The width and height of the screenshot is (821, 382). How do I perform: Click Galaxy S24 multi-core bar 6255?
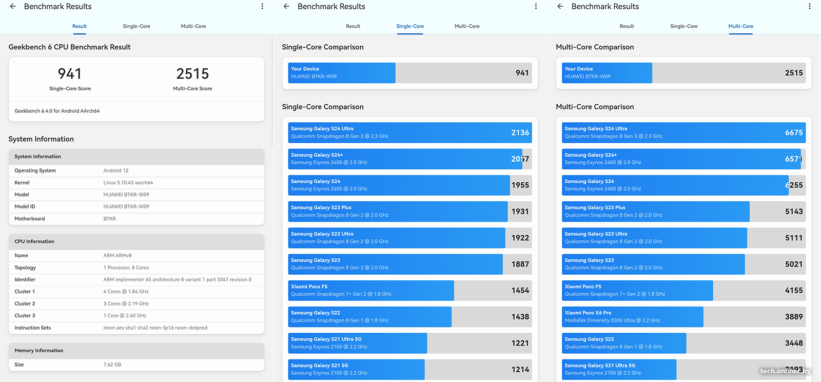click(x=684, y=185)
